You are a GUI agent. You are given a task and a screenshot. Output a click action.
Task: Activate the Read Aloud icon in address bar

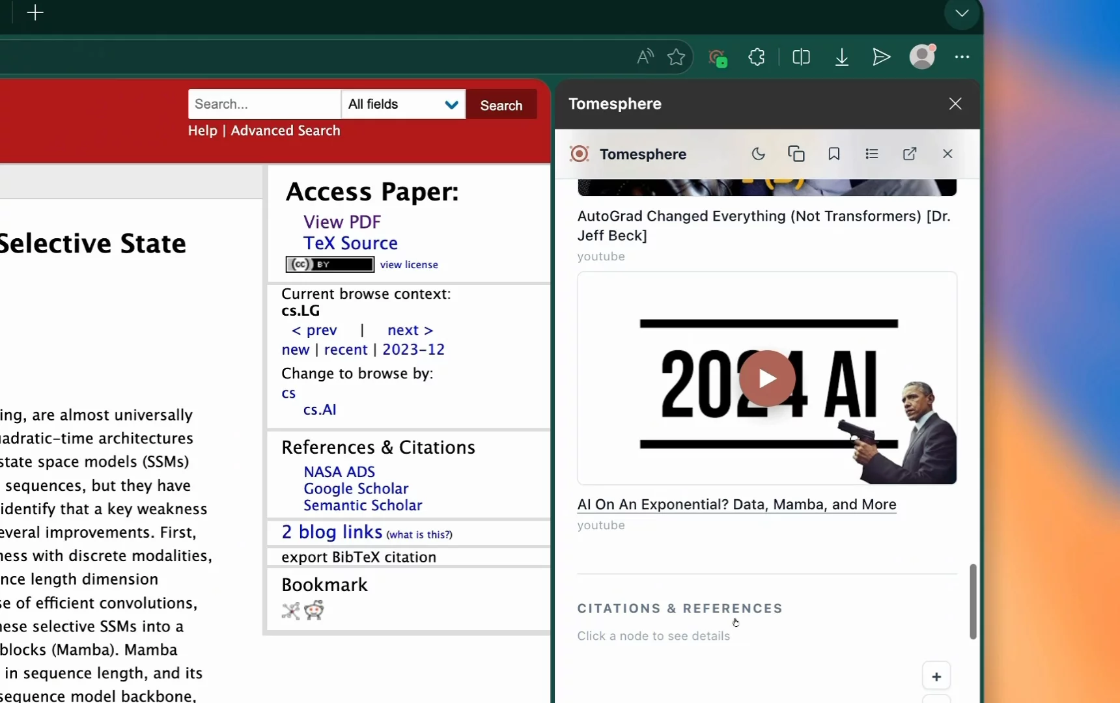(x=645, y=57)
